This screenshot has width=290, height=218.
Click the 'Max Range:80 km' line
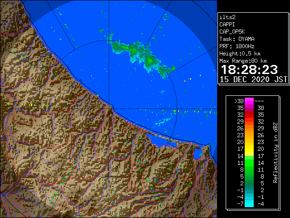coord(243,61)
